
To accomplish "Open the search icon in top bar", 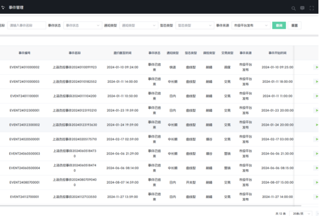I will click(x=293, y=8).
